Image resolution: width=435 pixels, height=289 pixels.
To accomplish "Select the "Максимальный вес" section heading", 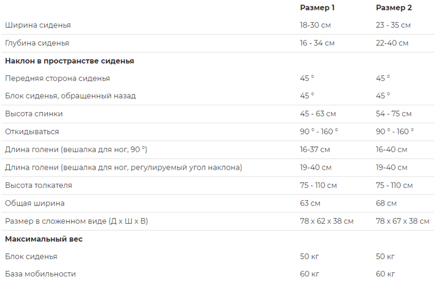I will 44,239.
